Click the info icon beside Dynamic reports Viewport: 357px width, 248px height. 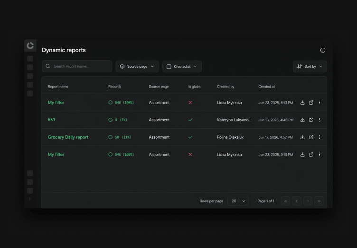323,50
